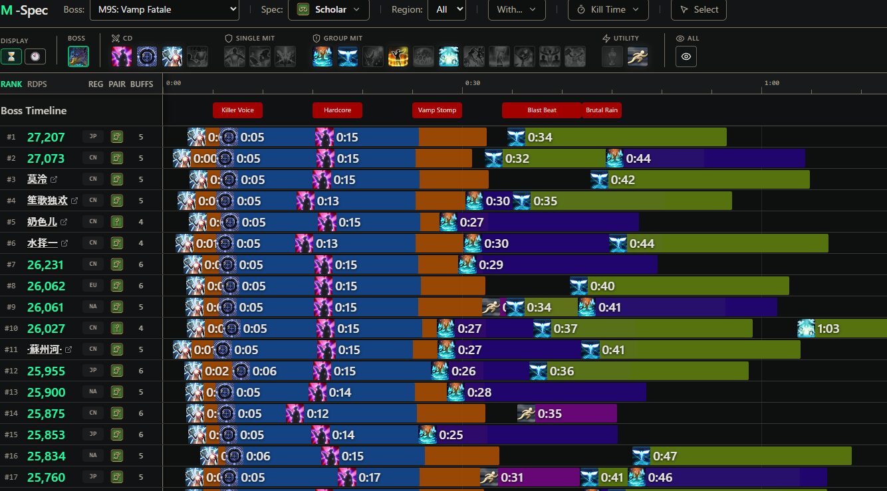
Task: Sort by the RDPS column header
Action: [37, 84]
